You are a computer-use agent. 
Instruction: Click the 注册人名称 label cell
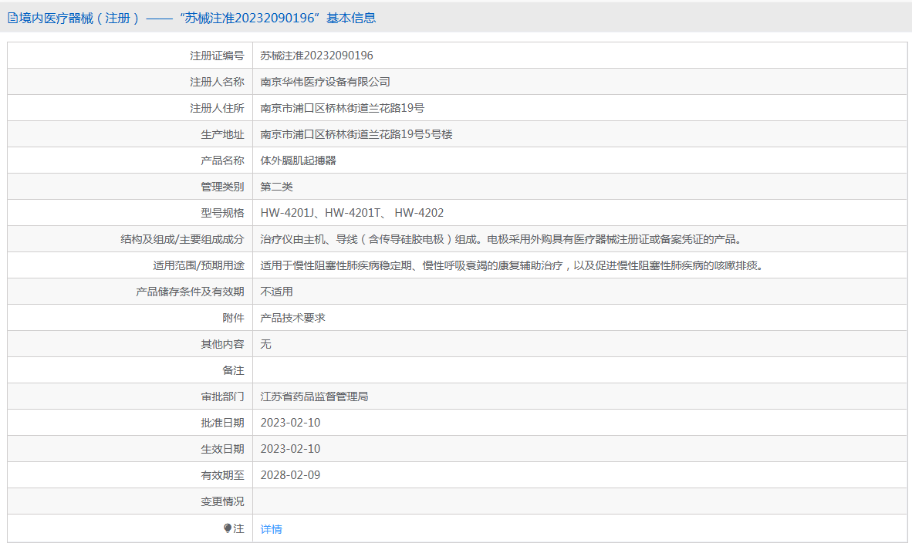click(x=130, y=82)
